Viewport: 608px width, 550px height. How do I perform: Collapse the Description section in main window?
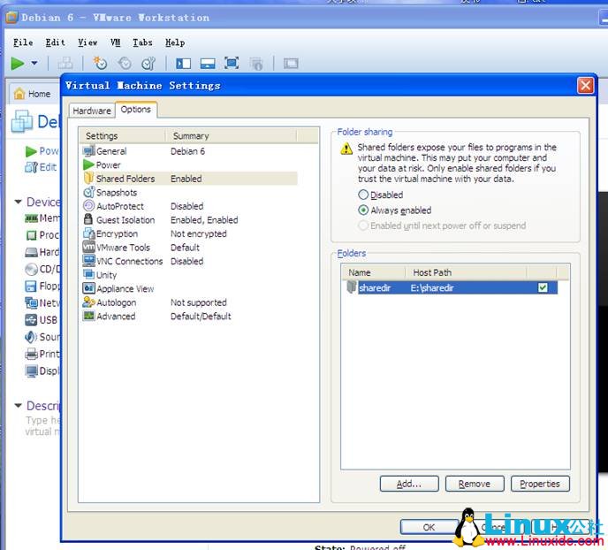pos(19,406)
